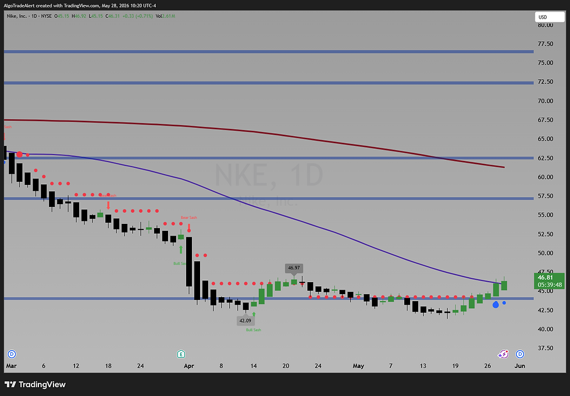The image size is (570, 396).
Task: Click the green up arrow next to the 42.09 tag
Action: click(254, 314)
